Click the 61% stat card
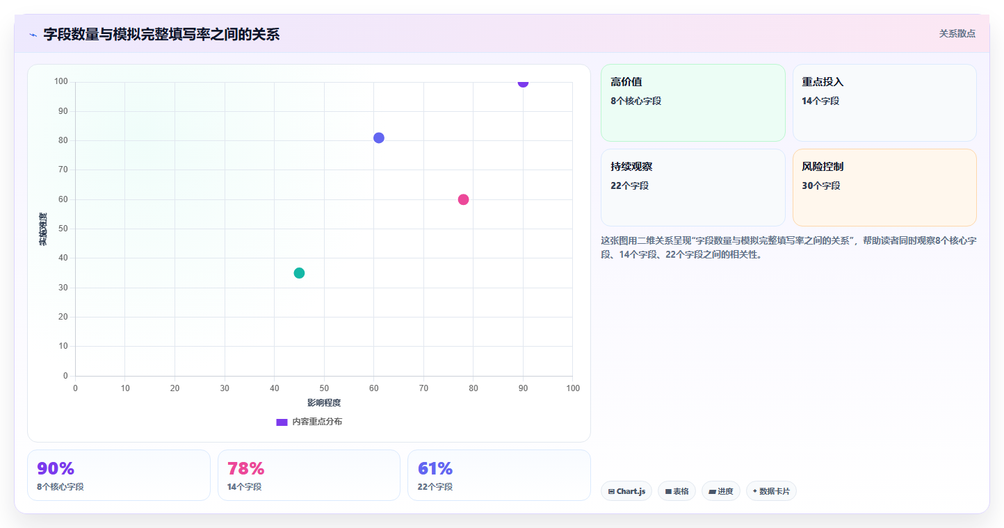 [499, 475]
